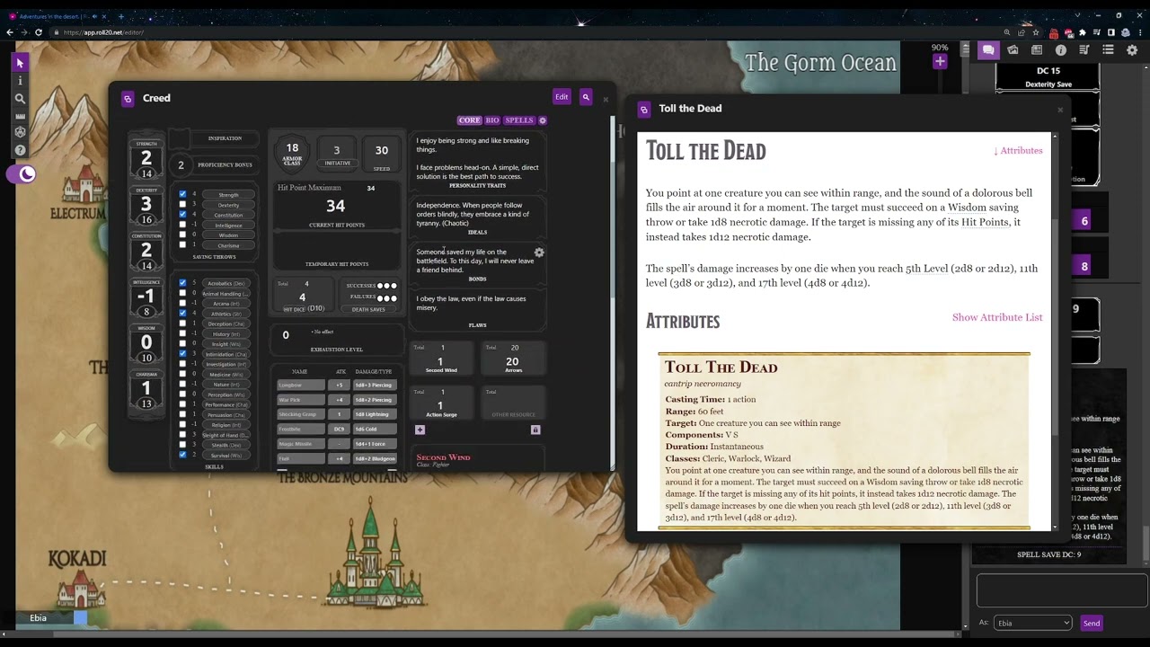Switch to the SPELLS tab
Image resolution: width=1150 pixels, height=647 pixels.
pos(519,120)
